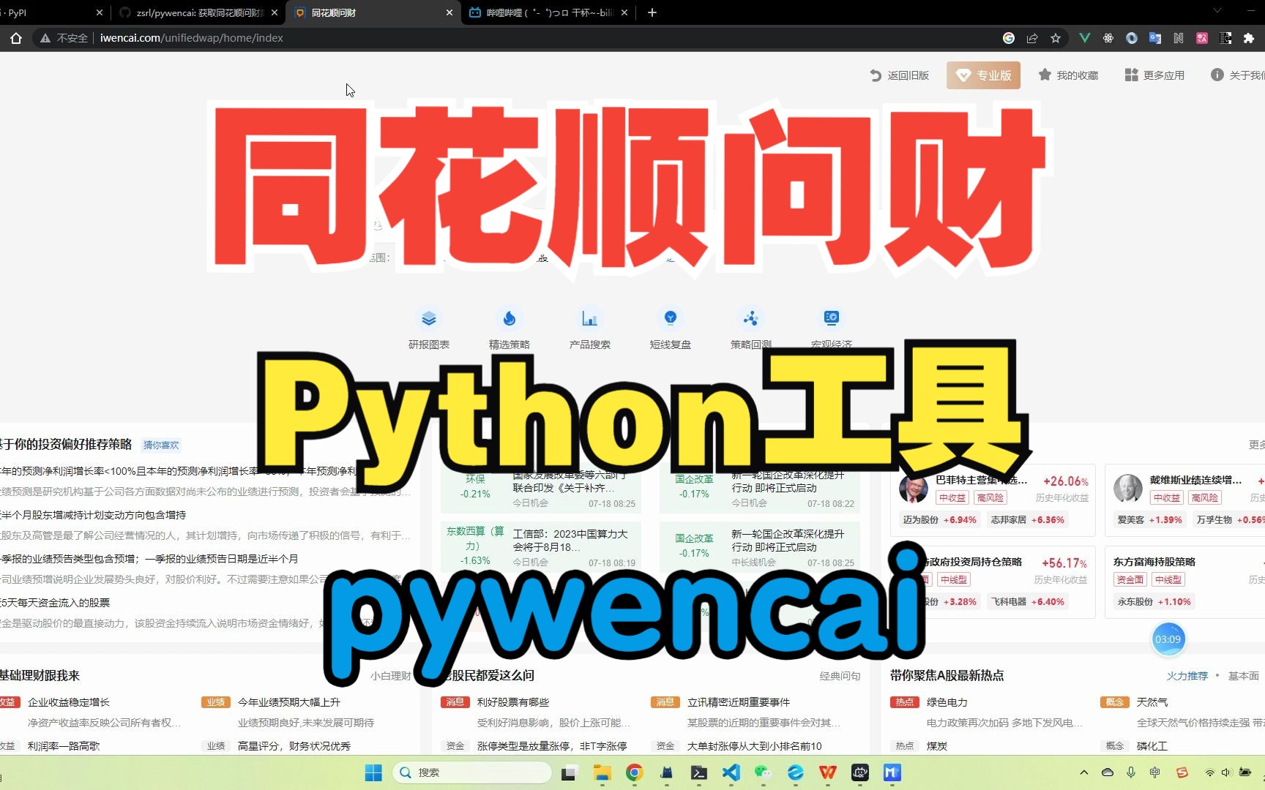The width and height of the screenshot is (1265, 790).
Task: Open the Vue devtools extension icon
Action: pos(1085,38)
